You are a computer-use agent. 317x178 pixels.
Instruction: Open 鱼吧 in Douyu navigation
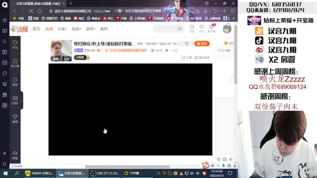point(104,29)
